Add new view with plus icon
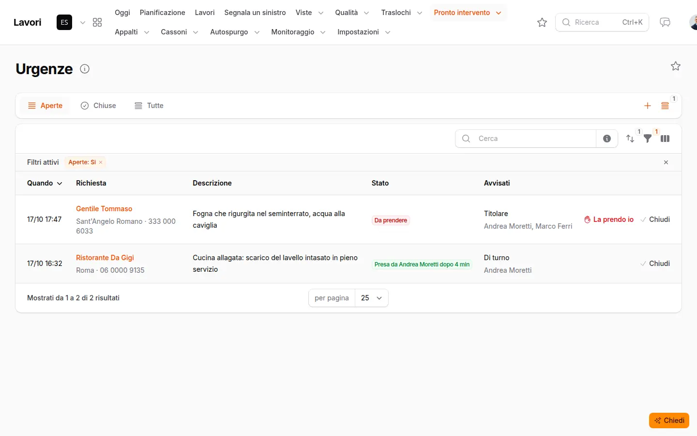Viewport: 697px width, 436px height. [x=648, y=106]
